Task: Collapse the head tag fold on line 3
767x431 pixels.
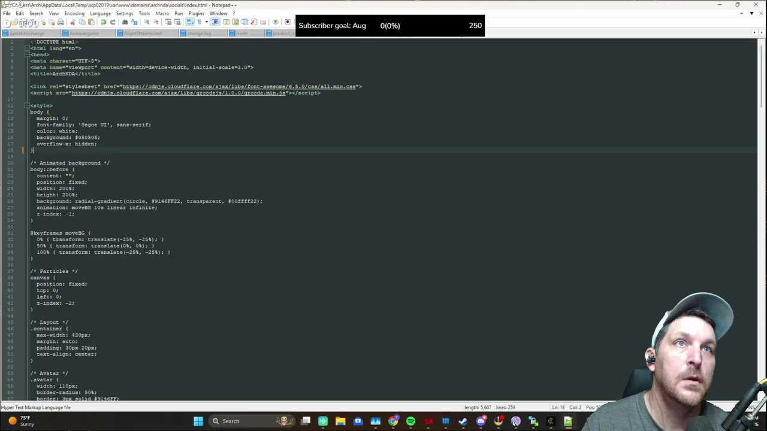Action: click(x=27, y=54)
